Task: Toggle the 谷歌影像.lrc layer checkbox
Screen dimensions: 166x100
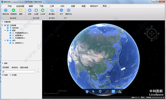Action: 10,35
